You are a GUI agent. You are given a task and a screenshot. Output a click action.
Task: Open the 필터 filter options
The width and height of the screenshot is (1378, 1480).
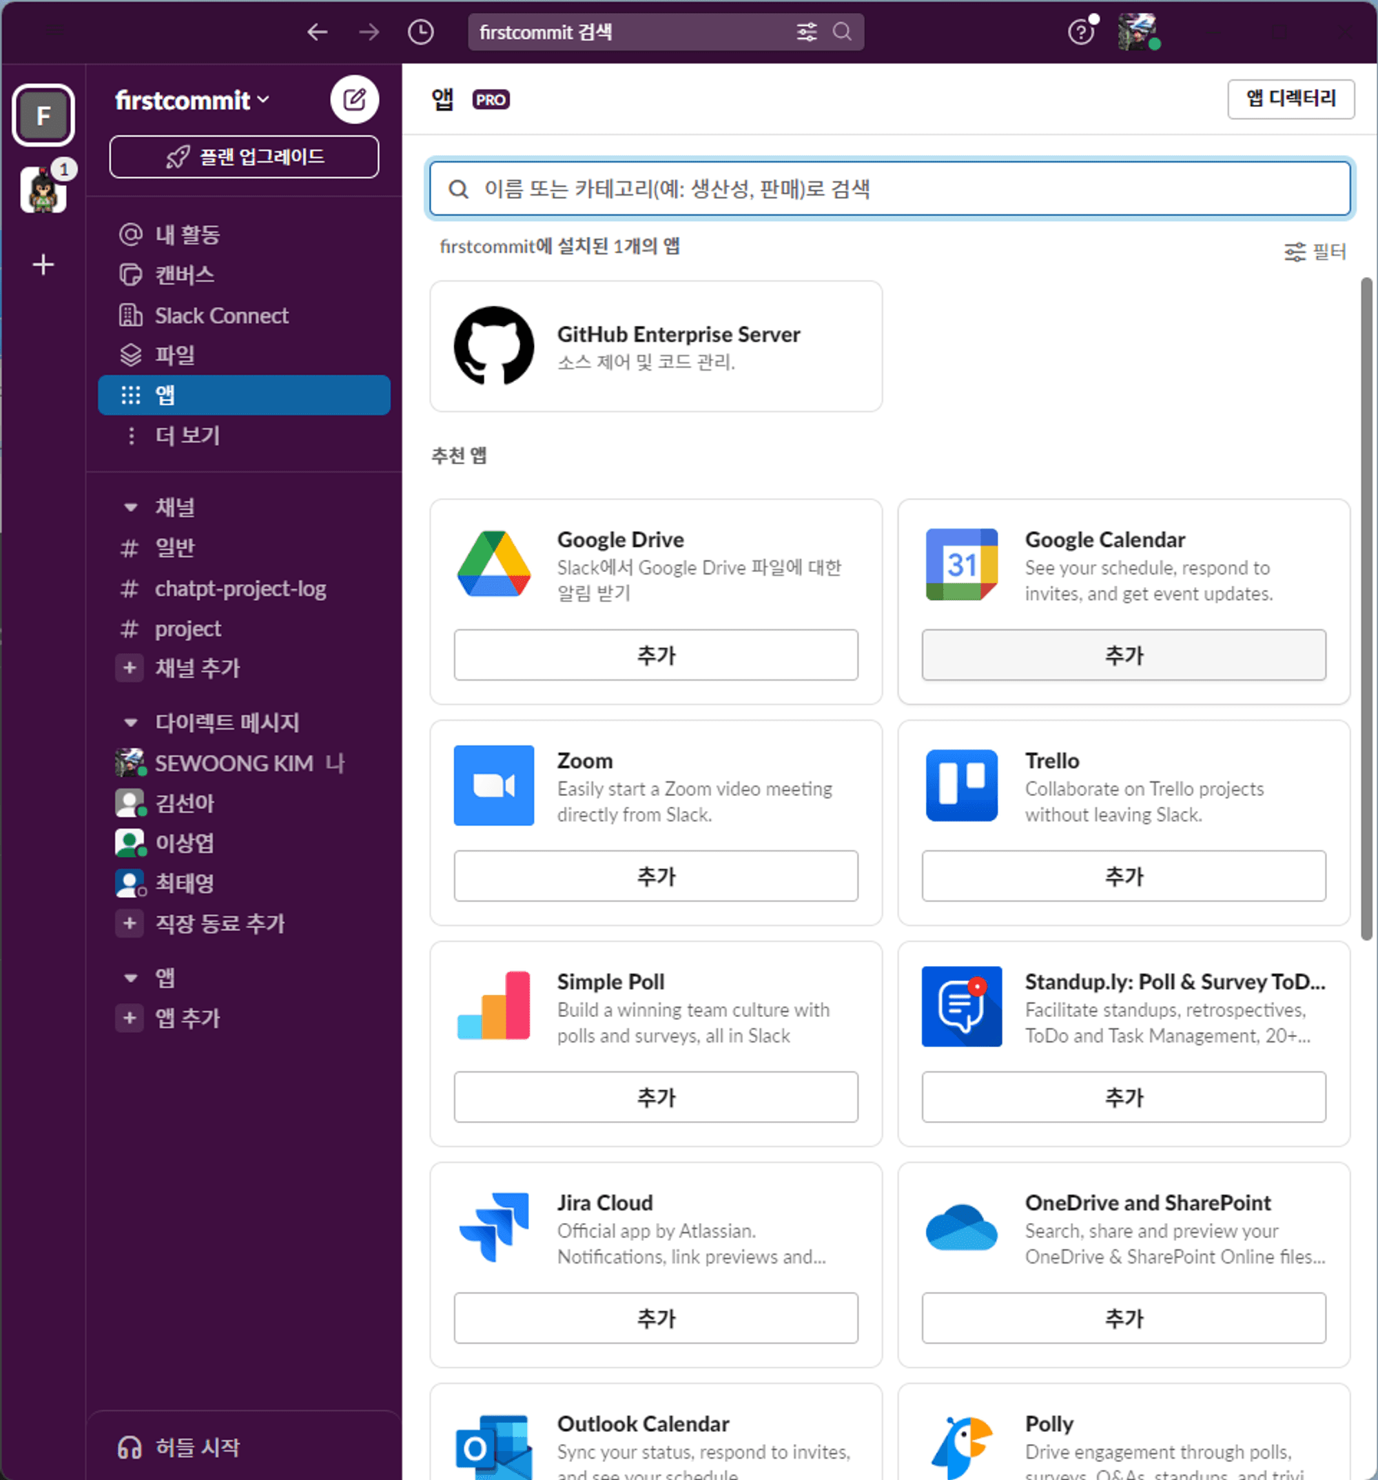tap(1315, 251)
